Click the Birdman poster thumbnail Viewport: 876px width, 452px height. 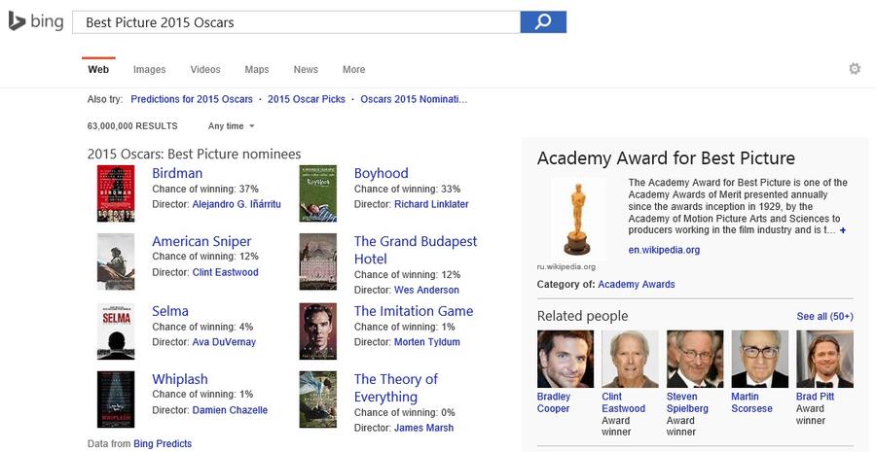pyautogui.click(x=116, y=193)
